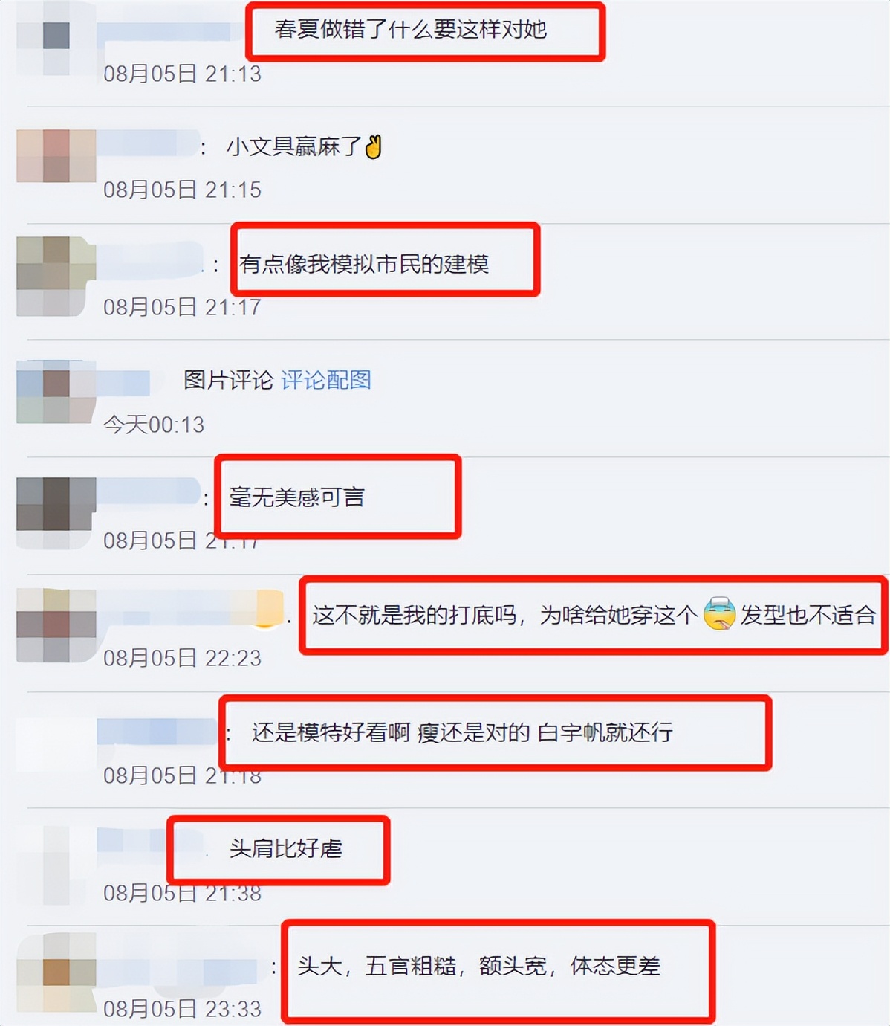Viewport: 890px width, 1026px height.
Task: Open avatar of 毫无美感可言 commenter
Action: (x=56, y=513)
